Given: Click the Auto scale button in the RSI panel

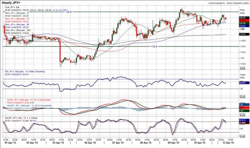Looking at the screenshot, I should [242, 97].
